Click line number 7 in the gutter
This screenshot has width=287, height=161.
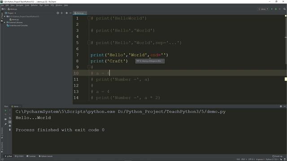click(x=77, y=55)
